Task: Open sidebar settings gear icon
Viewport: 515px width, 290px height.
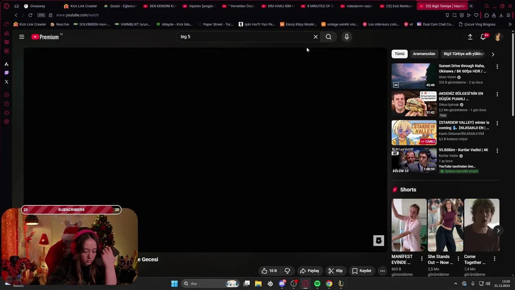Action: (x=6, y=122)
